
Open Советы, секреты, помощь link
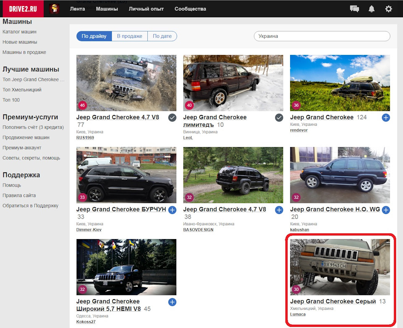click(x=31, y=158)
